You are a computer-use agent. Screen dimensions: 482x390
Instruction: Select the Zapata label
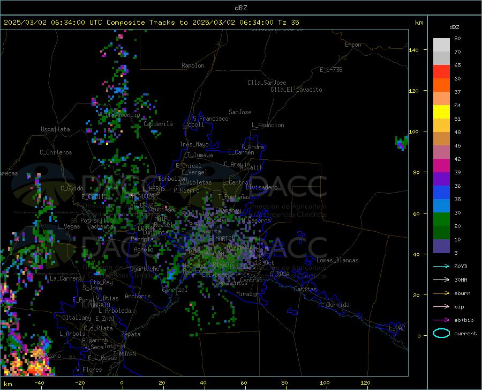(131, 334)
